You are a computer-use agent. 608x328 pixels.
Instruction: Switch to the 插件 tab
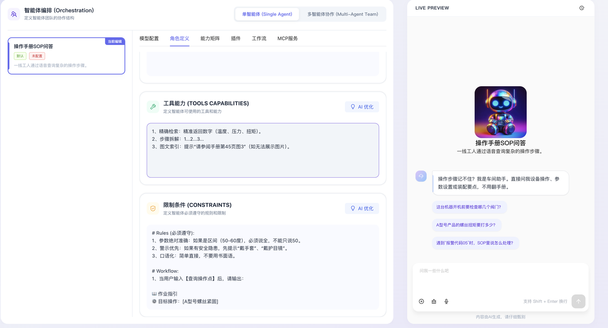(x=236, y=38)
